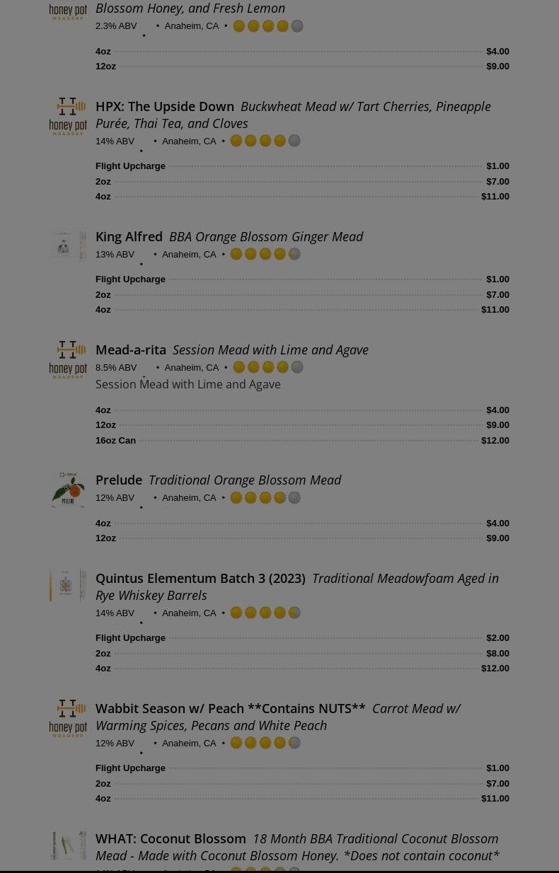Screen dimensions: 559x873
Task: Open the HPX: The Upside Down title
Action: (165, 106)
